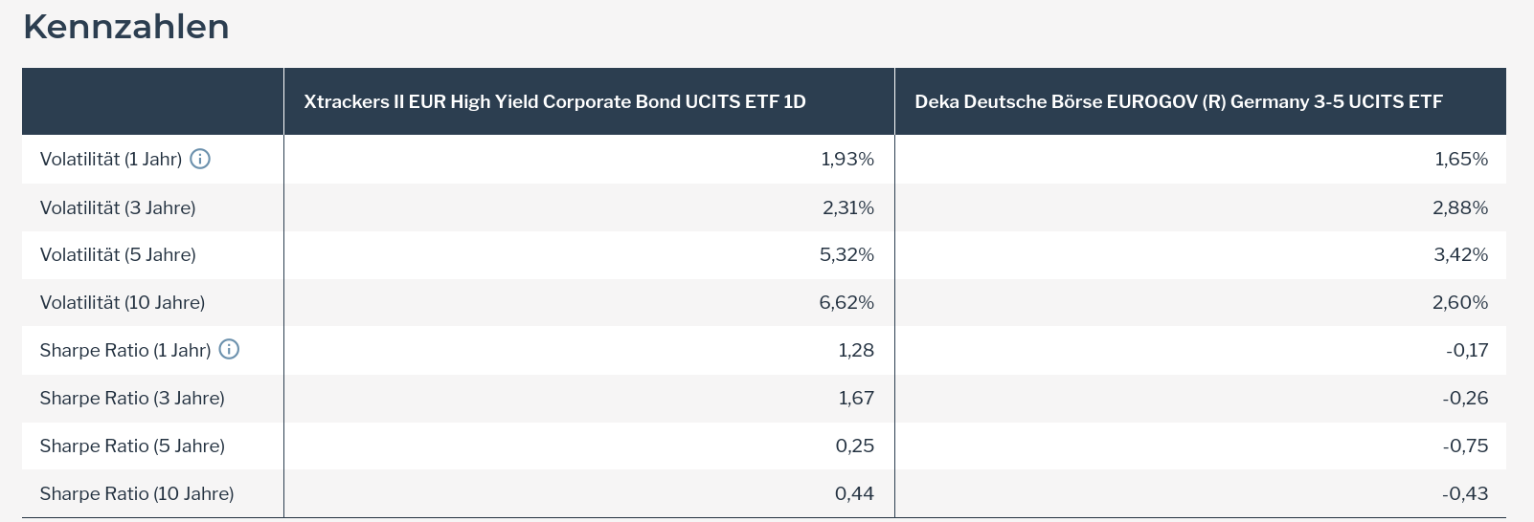Click the Volatilität (10 Jahre) row label
Viewport: 1534px width, 522px height.
[x=123, y=303]
